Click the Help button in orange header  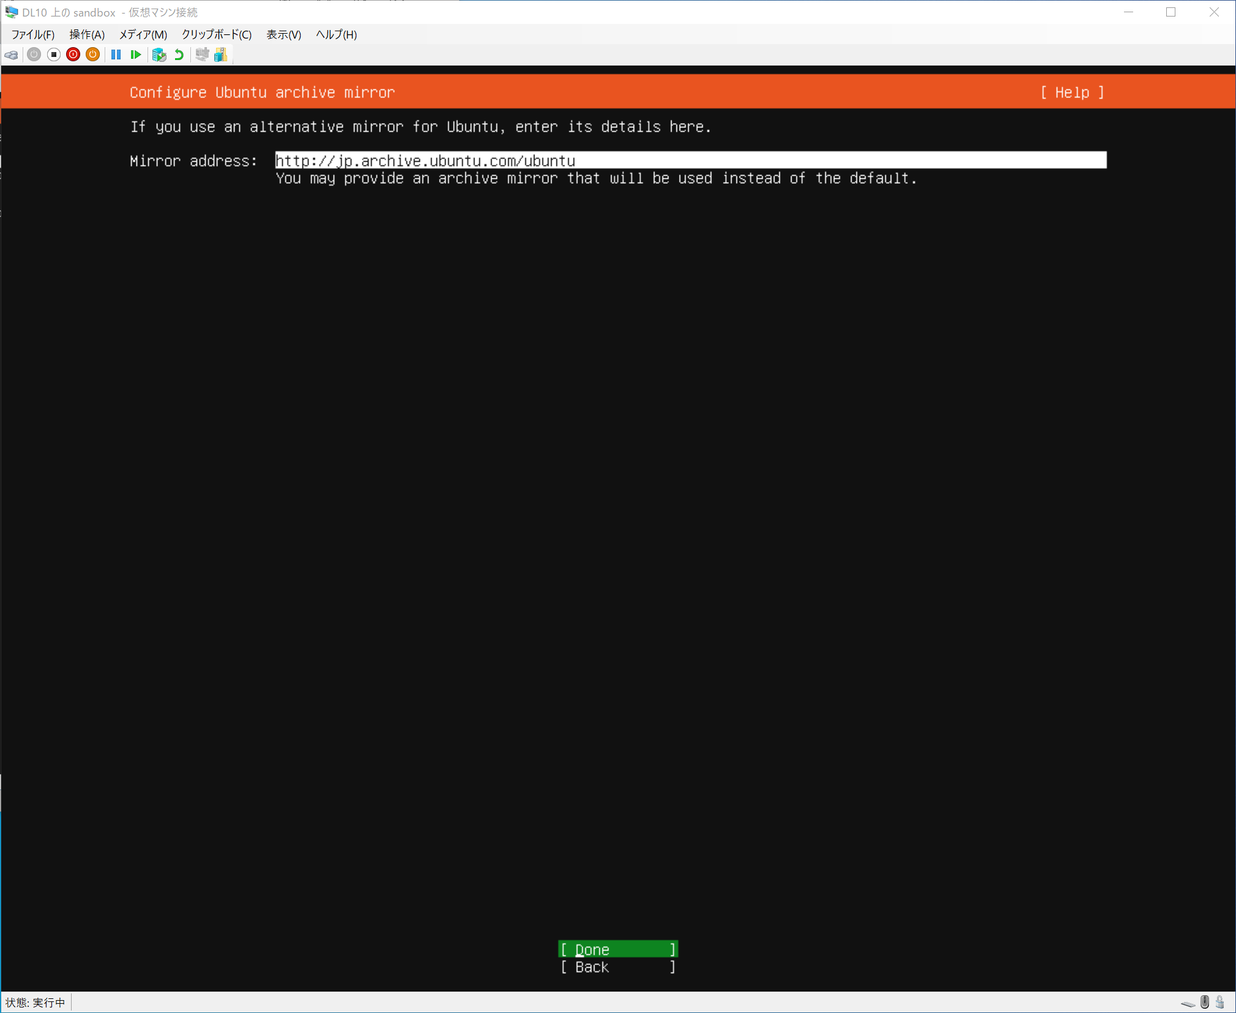point(1072,92)
